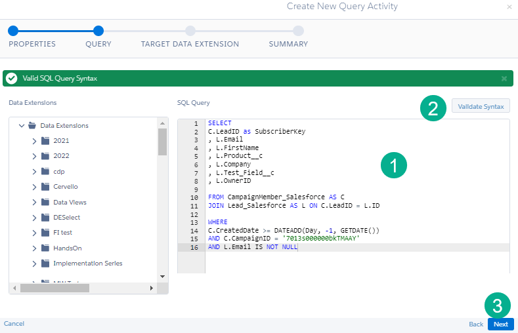This screenshot has height=333, width=518.
Task: Go Back to the previous step
Action: [476, 324]
